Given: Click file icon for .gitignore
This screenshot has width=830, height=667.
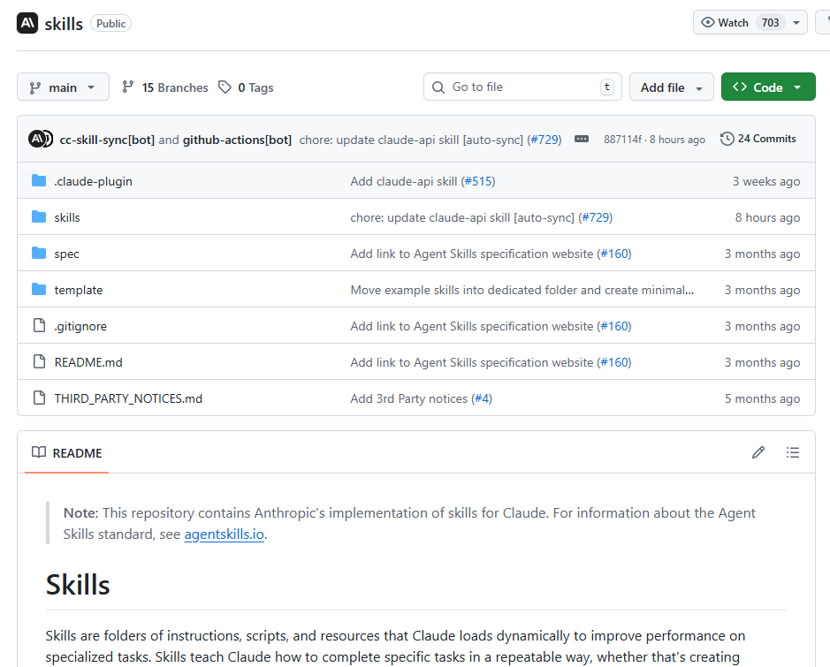Looking at the screenshot, I should point(39,325).
